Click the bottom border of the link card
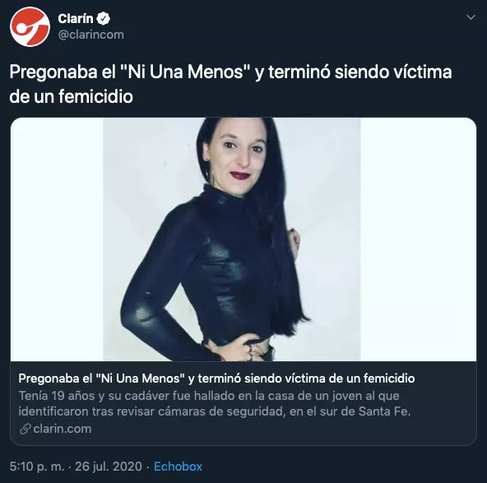Screen dimensions: 487x483 tap(243, 445)
